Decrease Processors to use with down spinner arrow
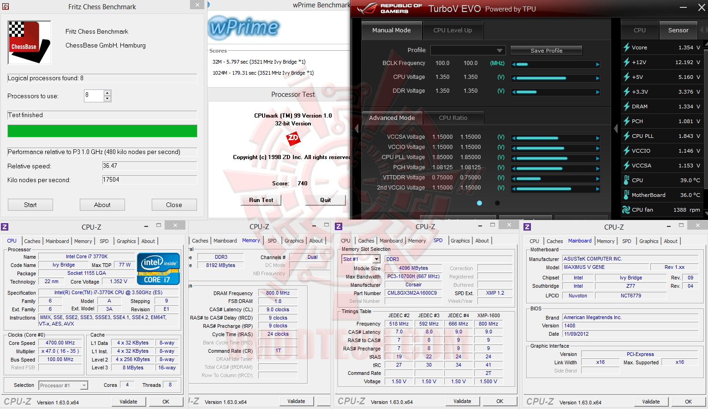This screenshot has height=409, width=708. 107,99
